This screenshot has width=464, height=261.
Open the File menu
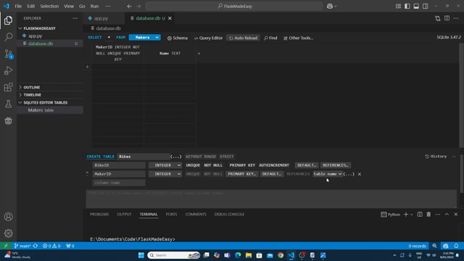tap(18, 7)
